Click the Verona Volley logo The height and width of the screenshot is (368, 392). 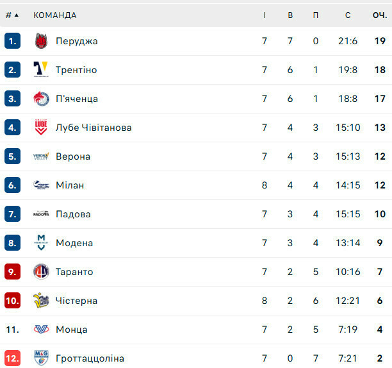tap(41, 156)
